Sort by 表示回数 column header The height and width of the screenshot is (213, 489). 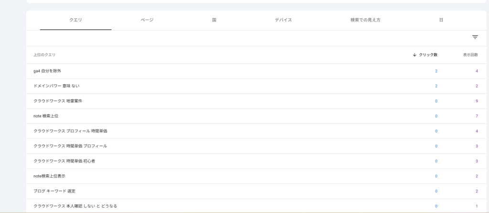click(470, 55)
